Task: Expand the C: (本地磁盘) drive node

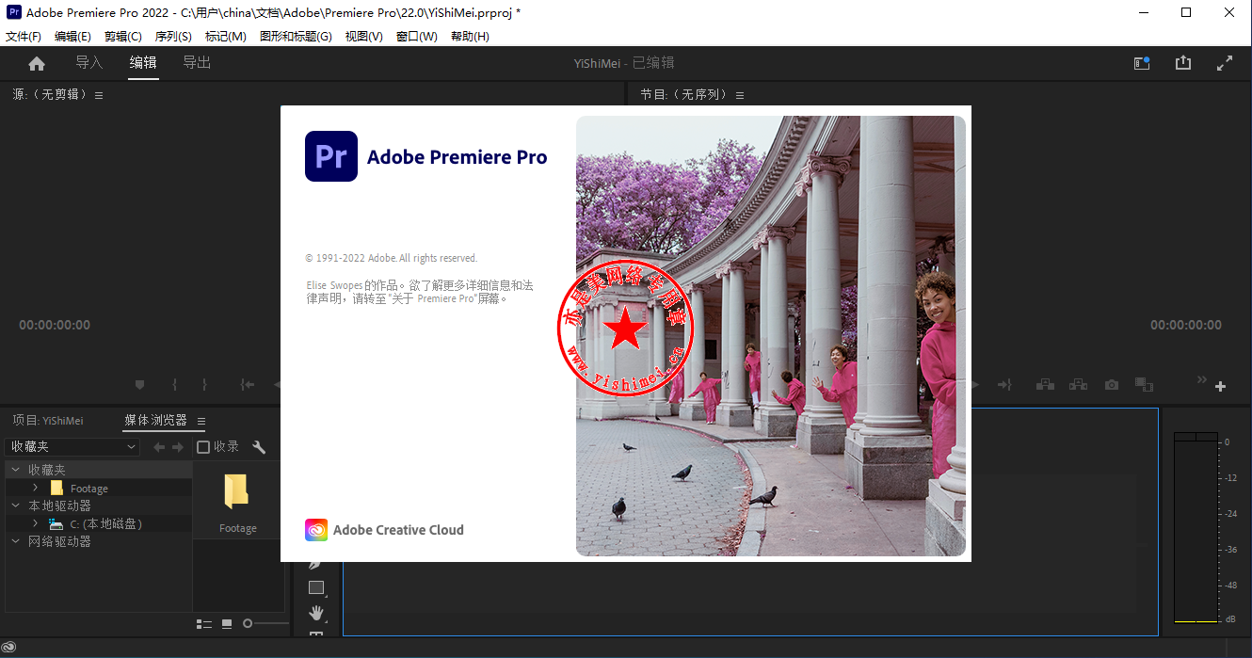Action: (36, 523)
